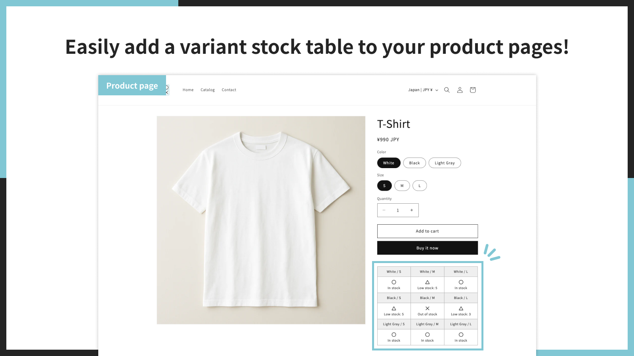Expand the Japan | JPY ¥ currency selector
This screenshot has height=356, width=634.
(x=423, y=90)
